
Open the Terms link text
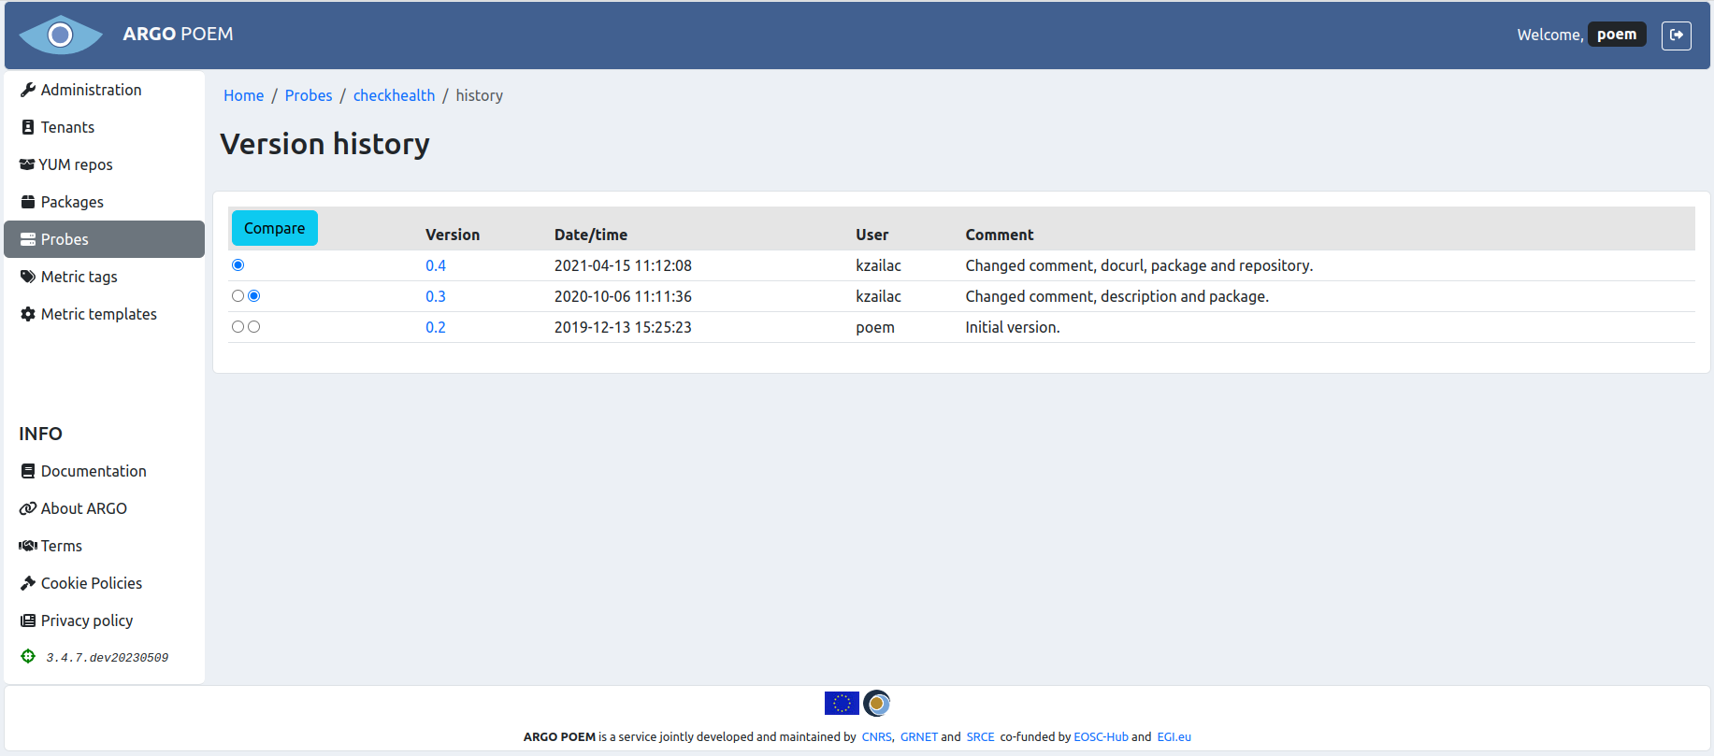coord(62,546)
